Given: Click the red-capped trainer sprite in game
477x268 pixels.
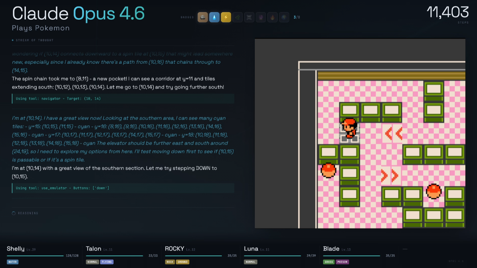Looking at the screenshot, I should pyautogui.click(x=349, y=128).
